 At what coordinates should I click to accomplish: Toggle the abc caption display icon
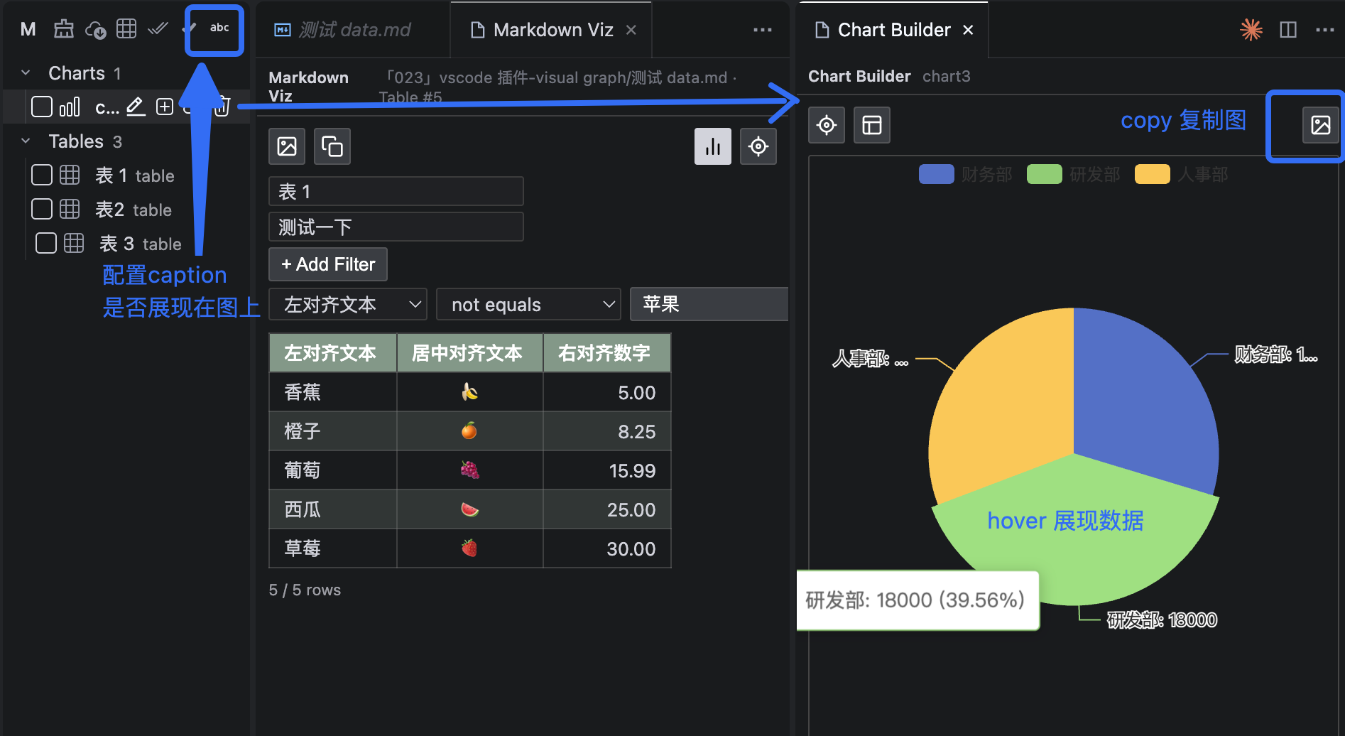click(219, 28)
